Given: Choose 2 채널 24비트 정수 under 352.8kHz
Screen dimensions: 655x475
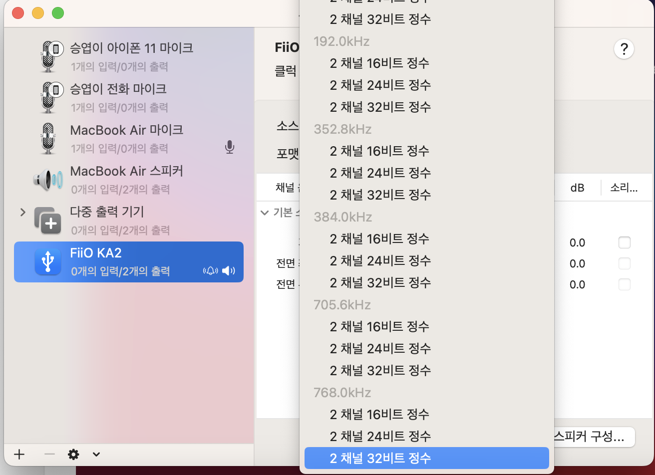Looking at the screenshot, I should click(x=427, y=173).
